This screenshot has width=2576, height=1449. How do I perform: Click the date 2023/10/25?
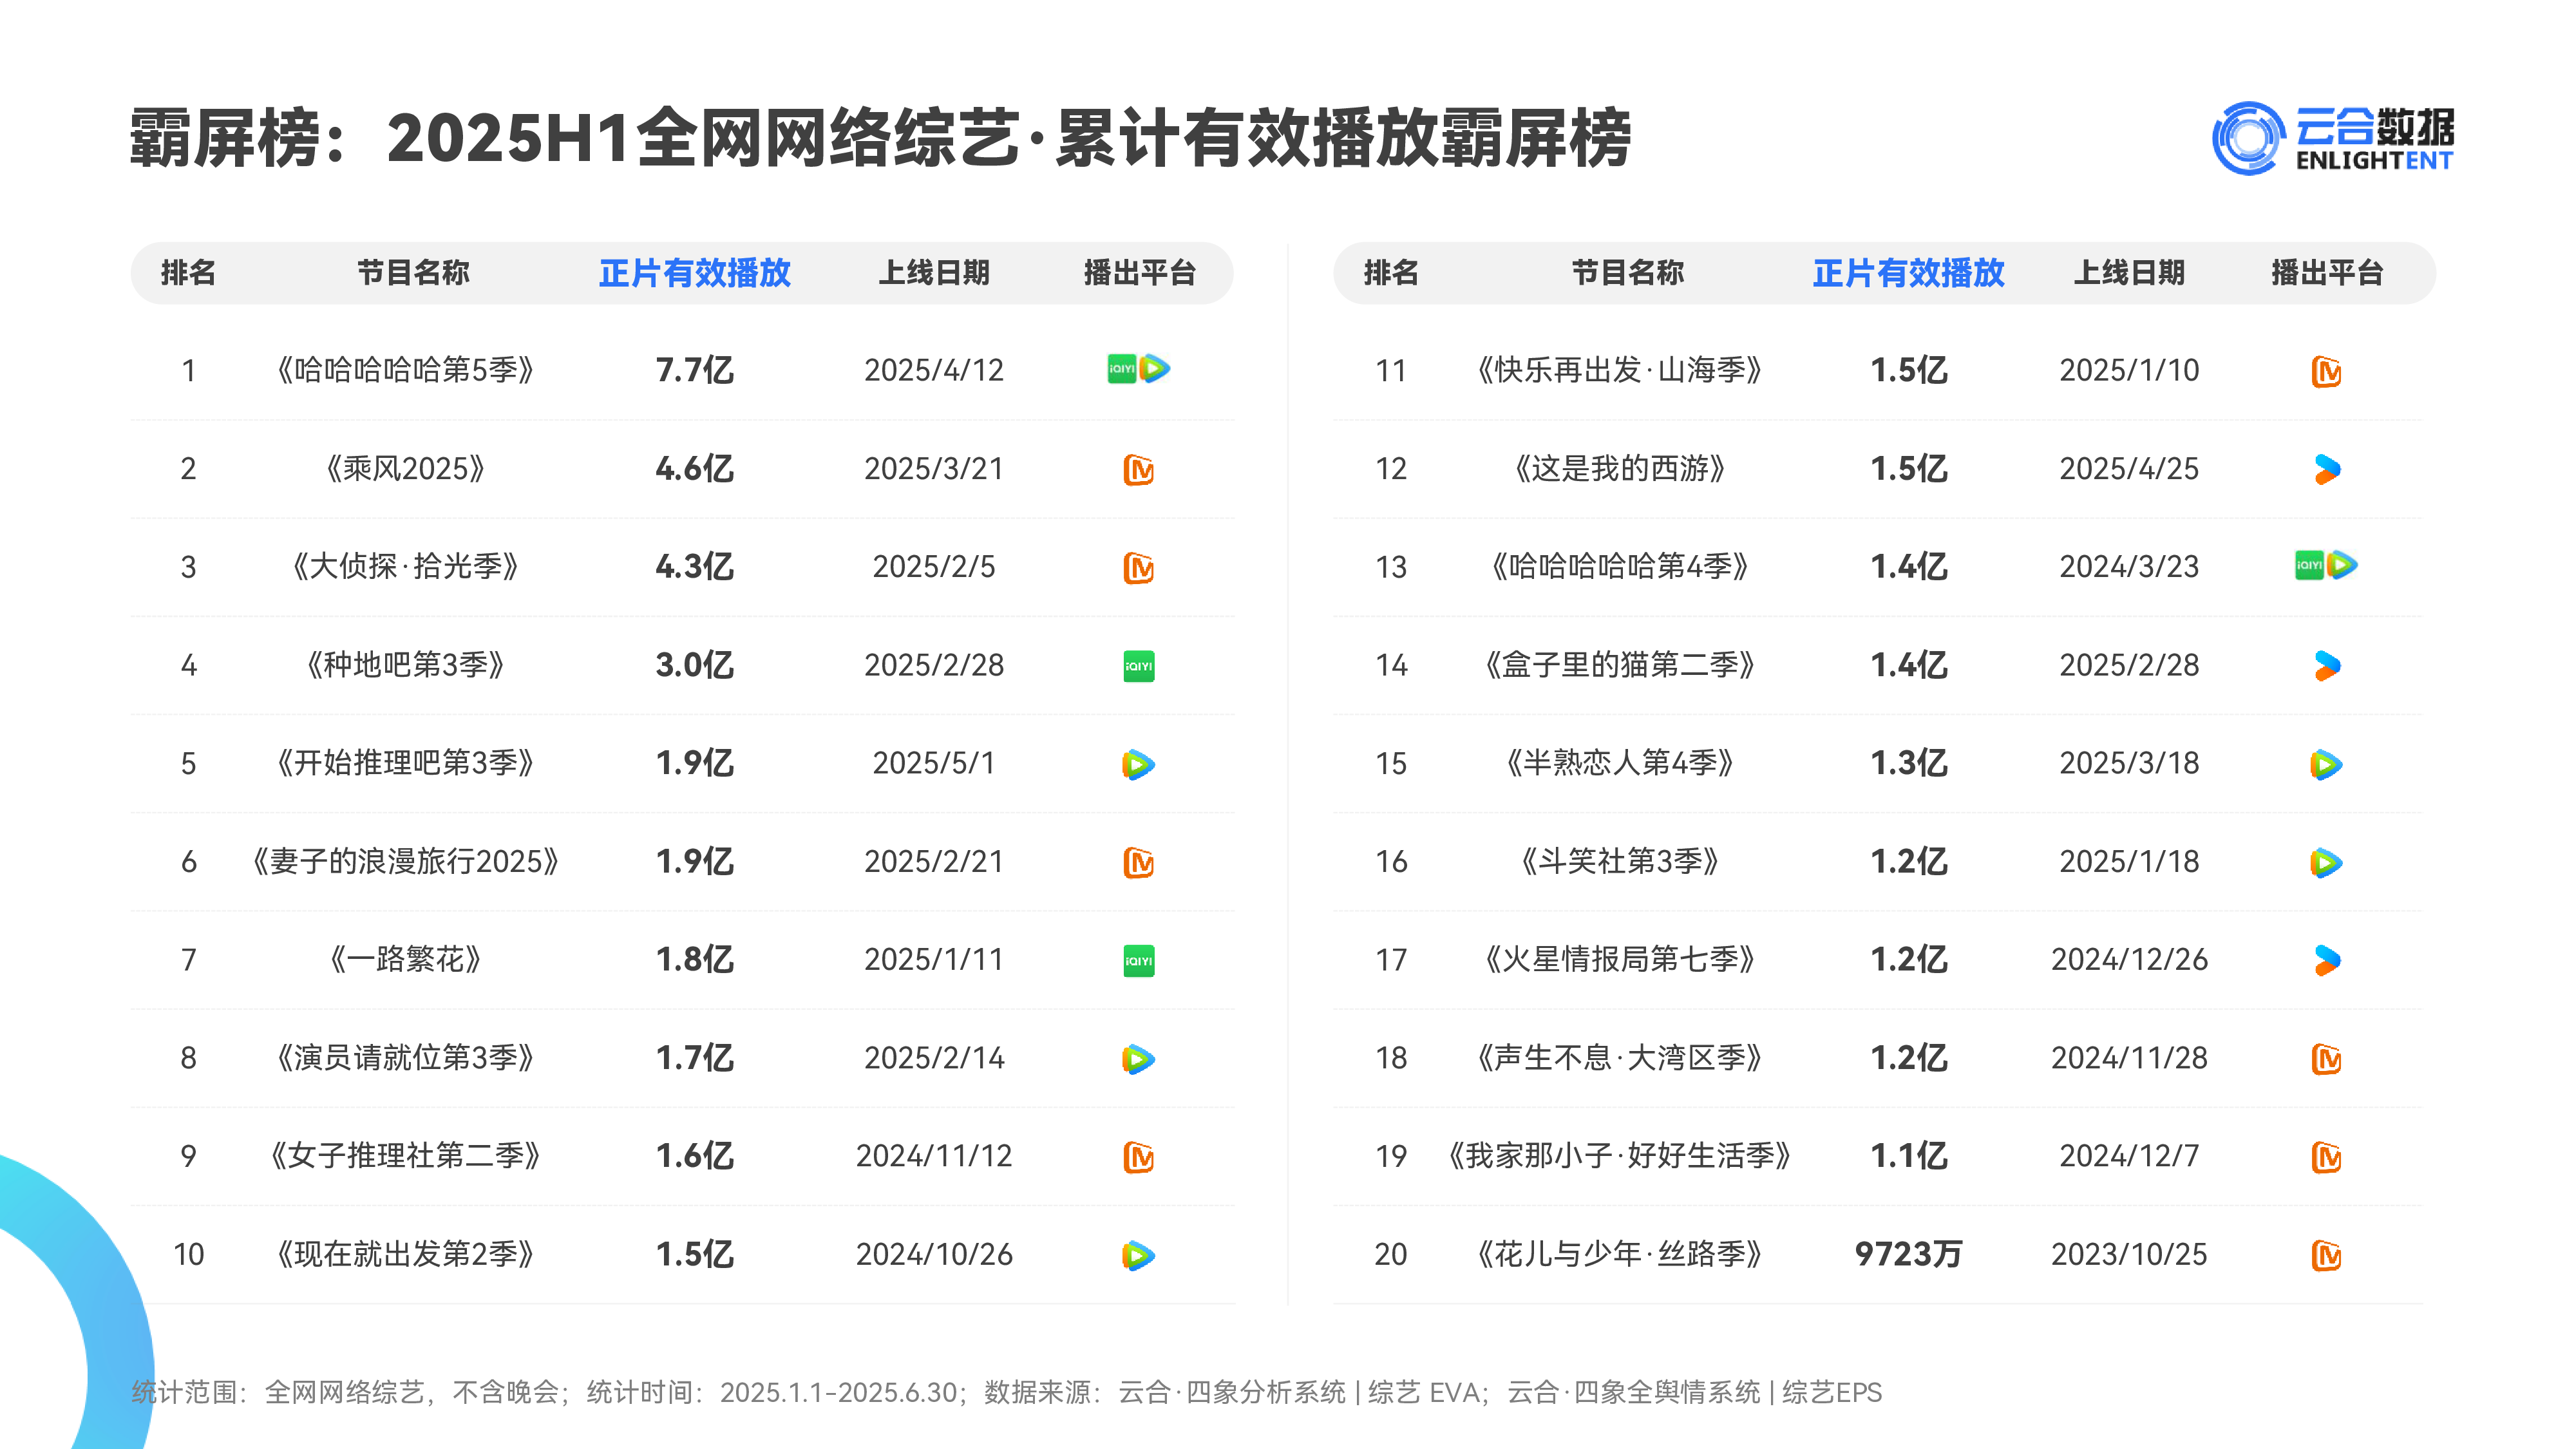tap(2129, 1254)
